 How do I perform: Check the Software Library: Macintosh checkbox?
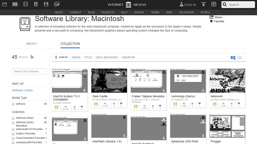13,122
